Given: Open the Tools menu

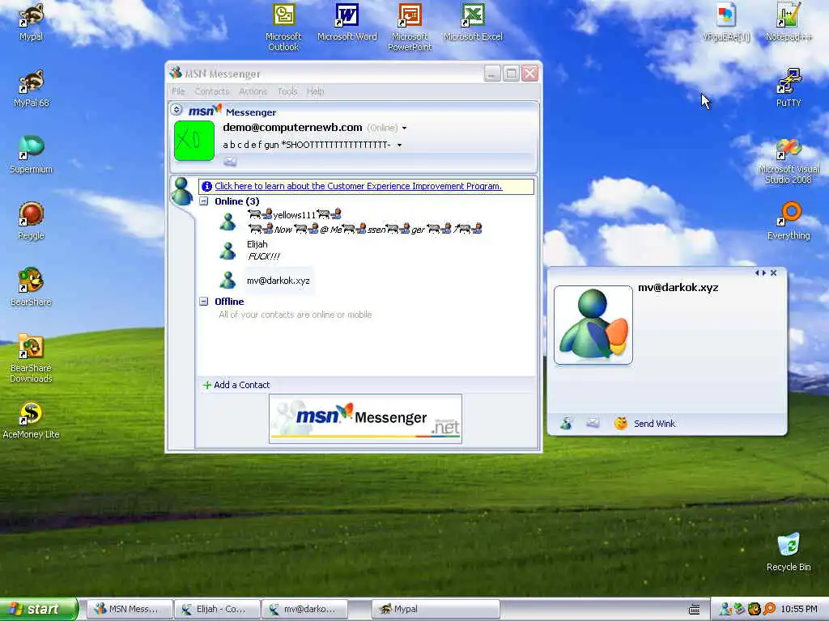Looking at the screenshot, I should 287,91.
